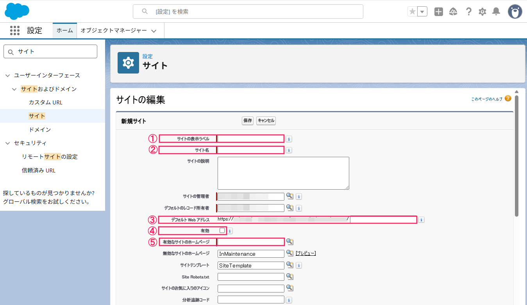Open the lookup icon for 無効なサイトのホームページ
The height and width of the screenshot is (305, 527).
click(289, 253)
